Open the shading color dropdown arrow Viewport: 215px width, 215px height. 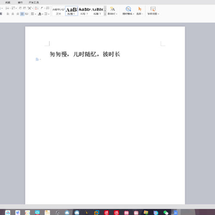[42, 14]
